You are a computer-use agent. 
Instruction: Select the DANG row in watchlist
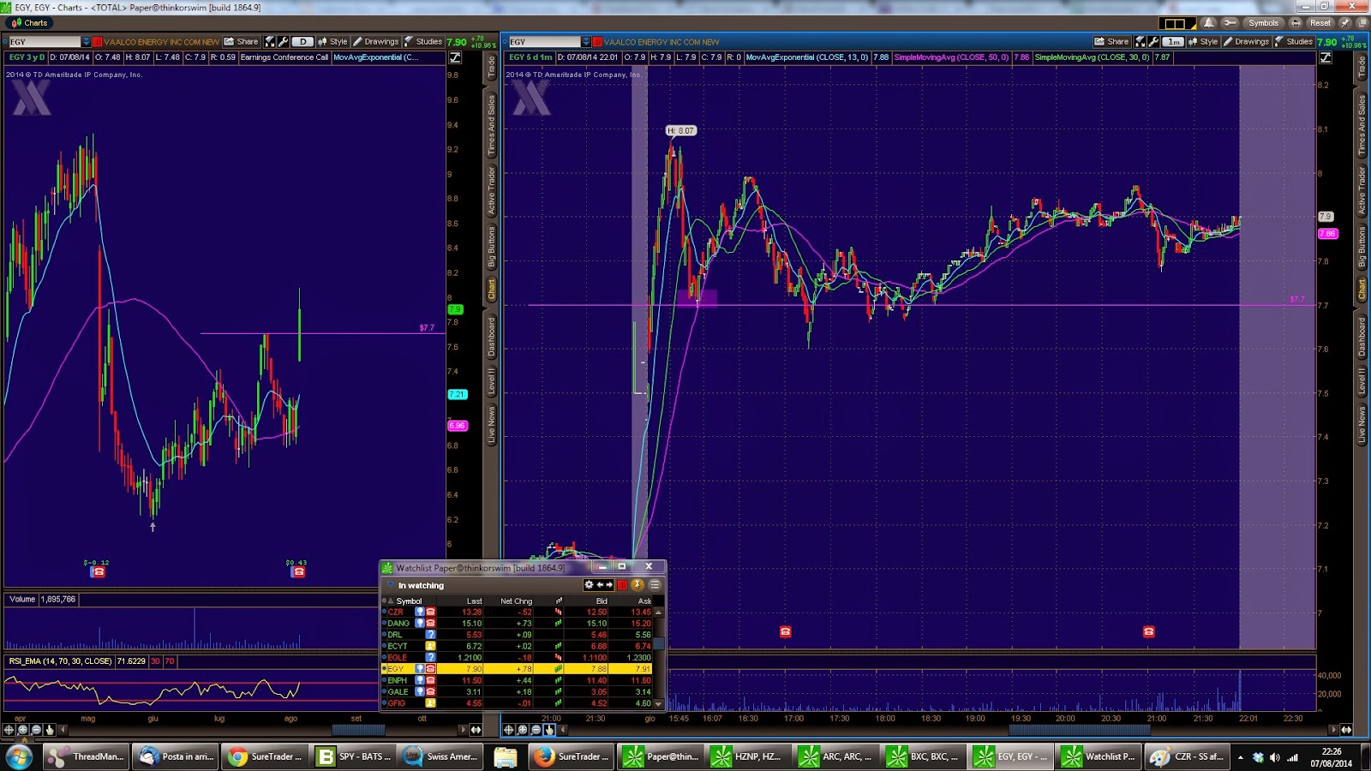click(x=518, y=623)
